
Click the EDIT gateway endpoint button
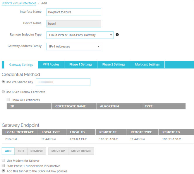point(21,151)
